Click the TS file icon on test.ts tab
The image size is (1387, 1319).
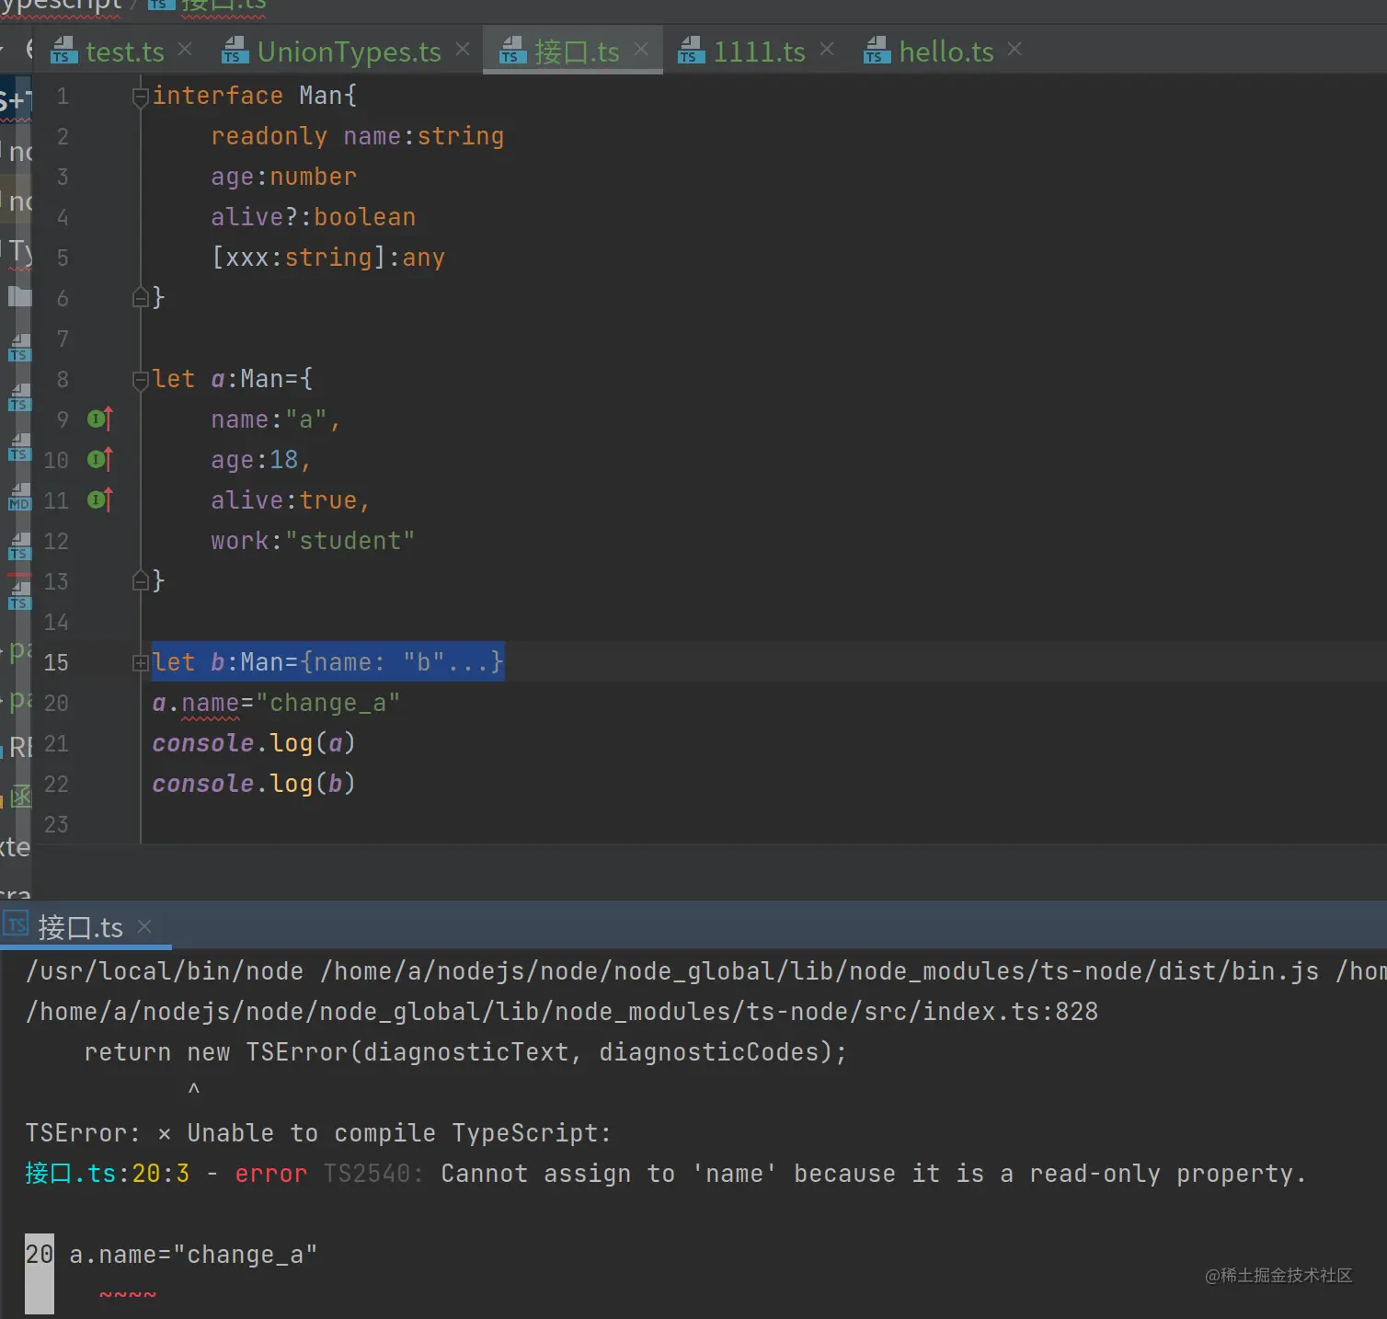[63, 51]
